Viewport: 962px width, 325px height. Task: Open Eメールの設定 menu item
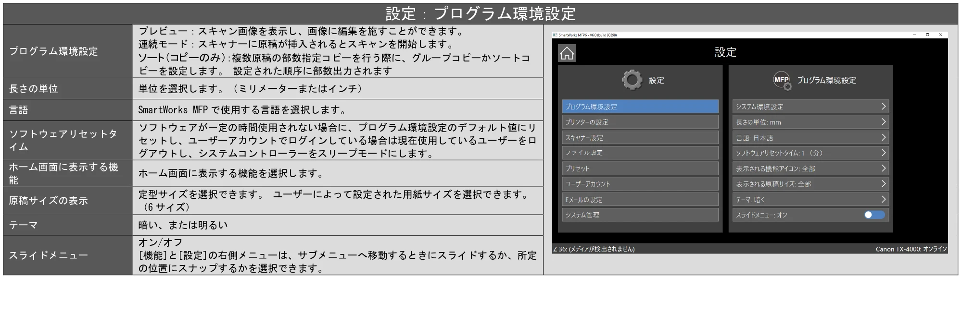[x=640, y=199]
